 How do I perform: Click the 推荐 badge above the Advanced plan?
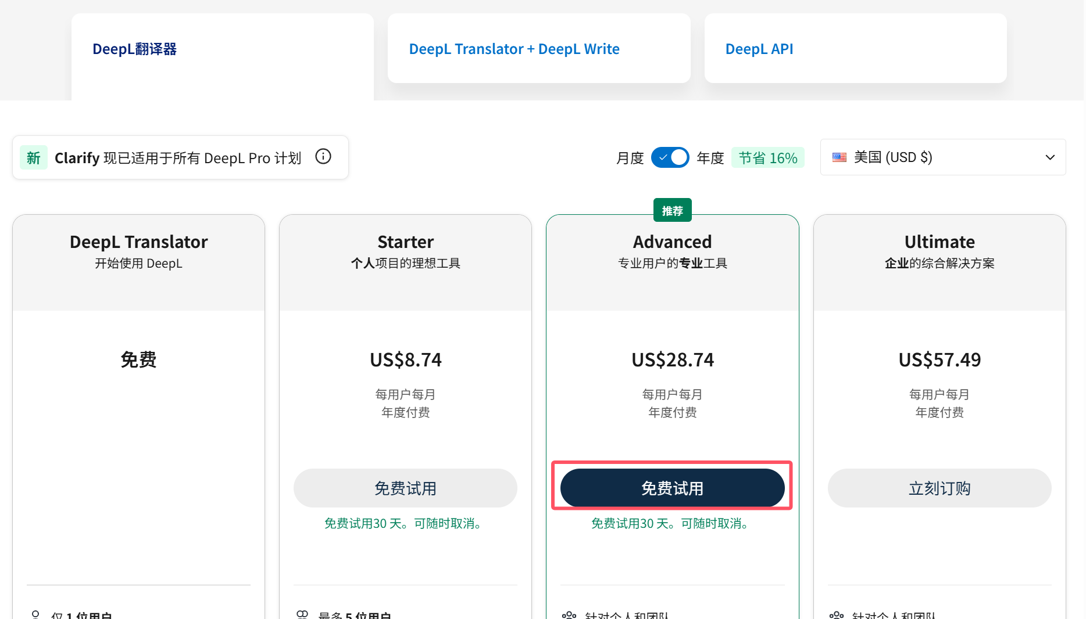[x=672, y=210]
